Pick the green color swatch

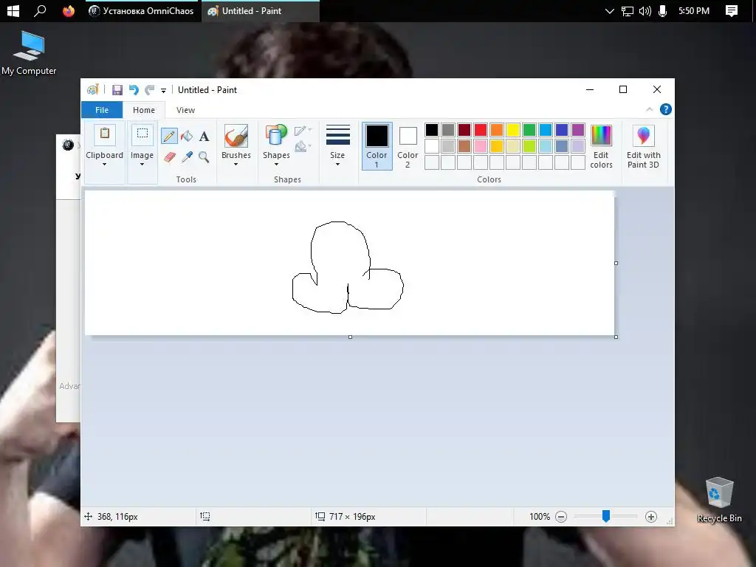click(529, 130)
